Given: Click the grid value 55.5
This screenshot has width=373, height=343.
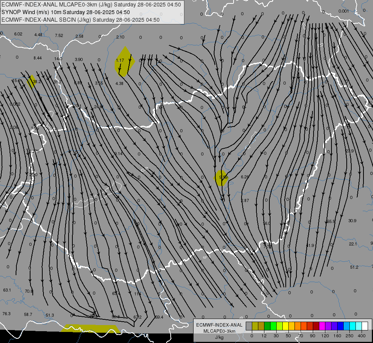Looking at the screenshot, I should pyautogui.click(x=331, y=221).
